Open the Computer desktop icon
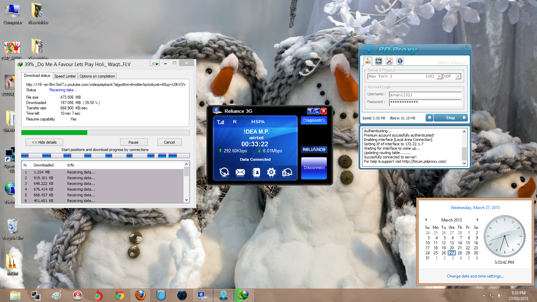 pyautogui.click(x=13, y=14)
